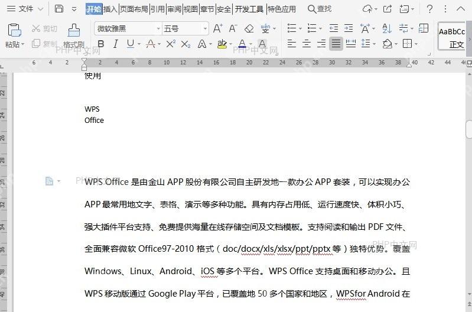Click the 复制 copy button
This screenshot has height=312, width=472.
tap(44, 44)
